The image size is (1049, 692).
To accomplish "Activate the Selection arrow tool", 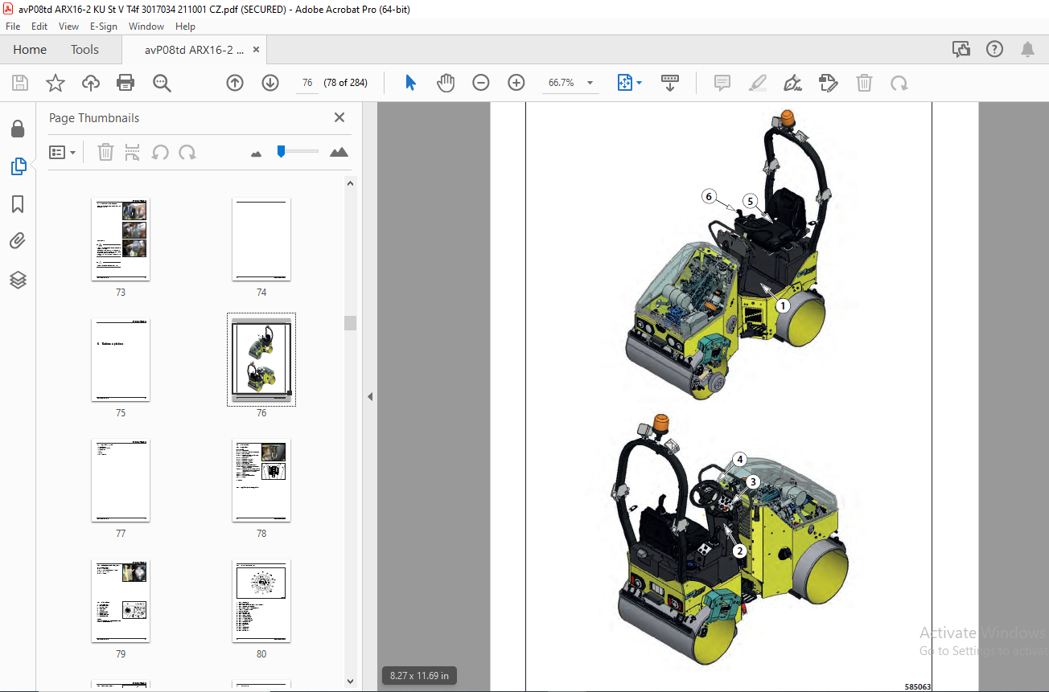I will (x=410, y=83).
